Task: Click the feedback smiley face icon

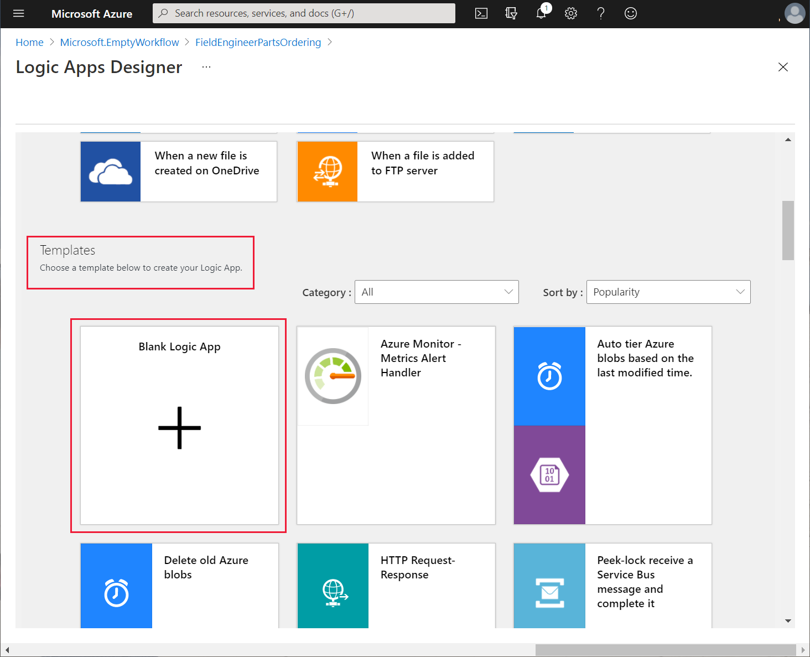Action: pyautogui.click(x=631, y=14)
